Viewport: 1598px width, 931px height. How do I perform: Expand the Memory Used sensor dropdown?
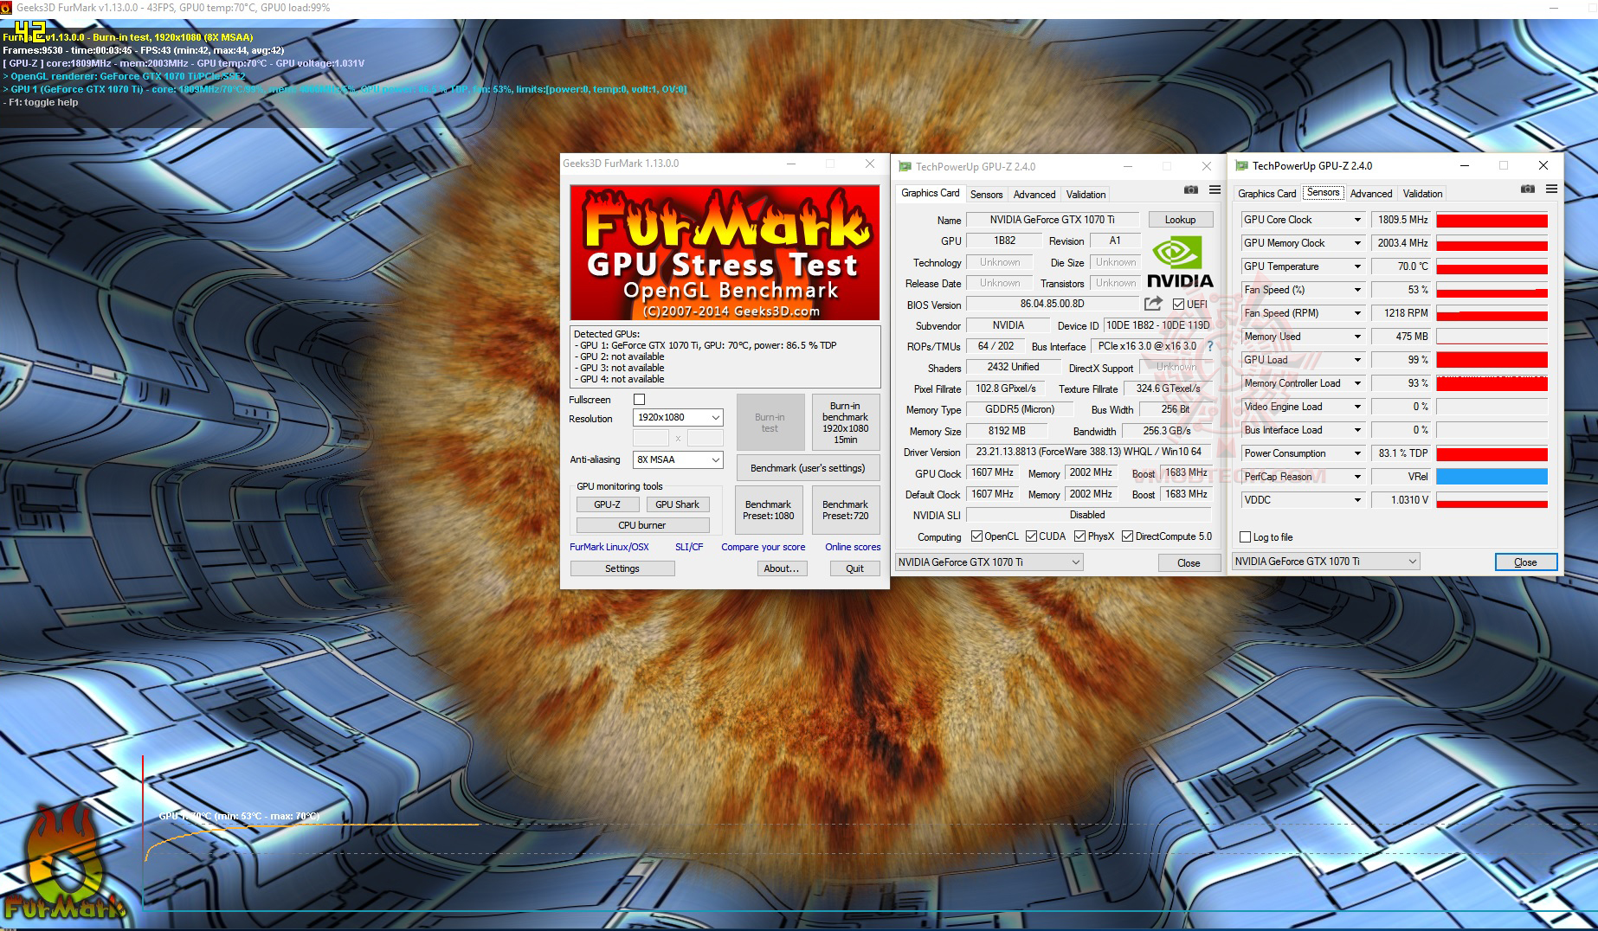(x=1357, y=337)
